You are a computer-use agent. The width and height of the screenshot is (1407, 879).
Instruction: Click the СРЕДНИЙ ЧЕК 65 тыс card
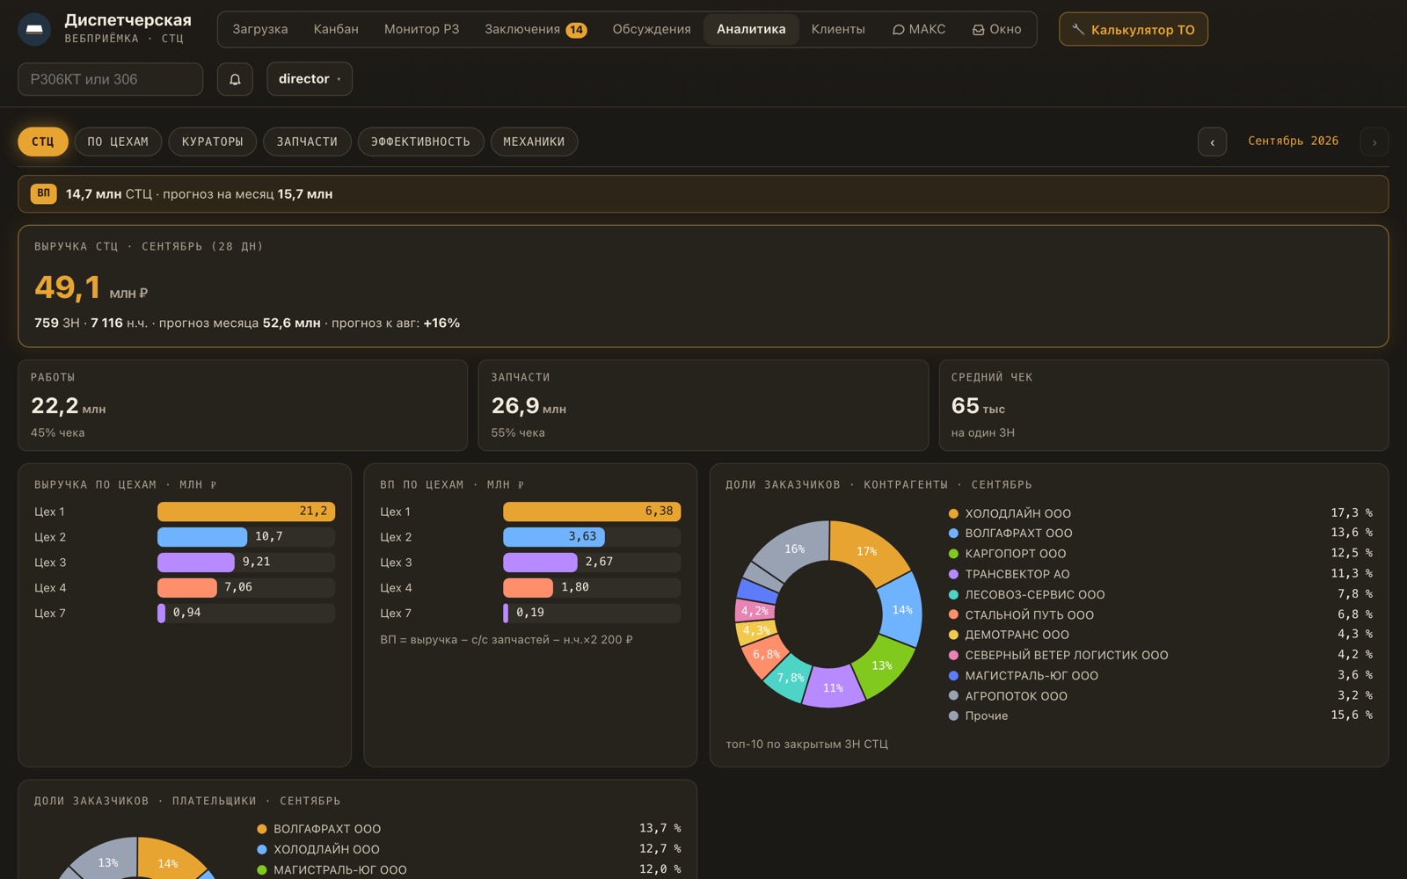point(1163,405)
